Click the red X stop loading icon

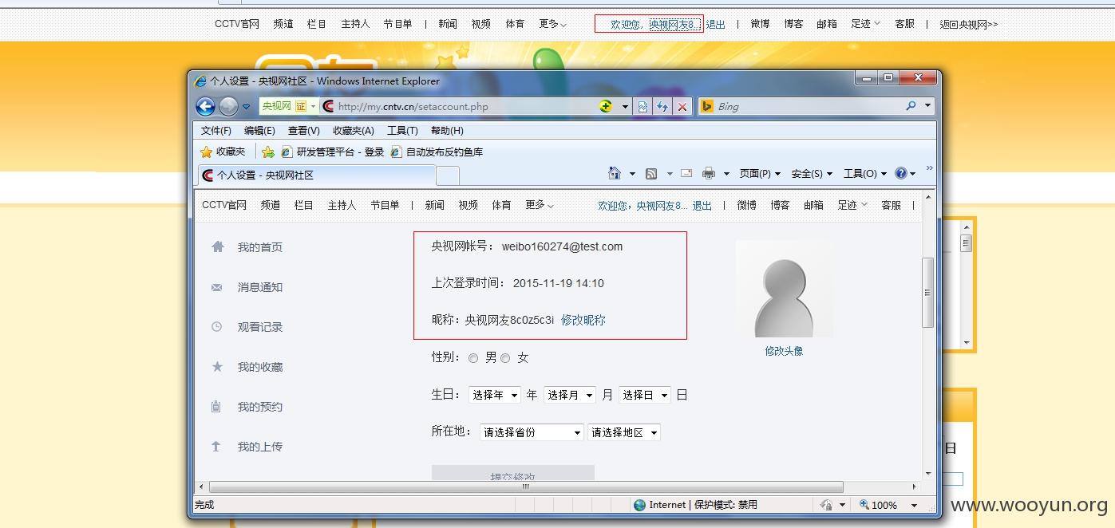682,106
